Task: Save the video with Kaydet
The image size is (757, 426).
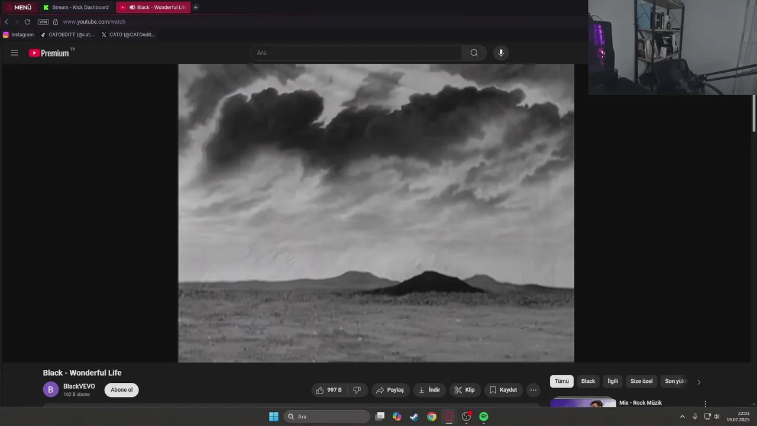Action: pyautogui.click(x=503, y=390)
